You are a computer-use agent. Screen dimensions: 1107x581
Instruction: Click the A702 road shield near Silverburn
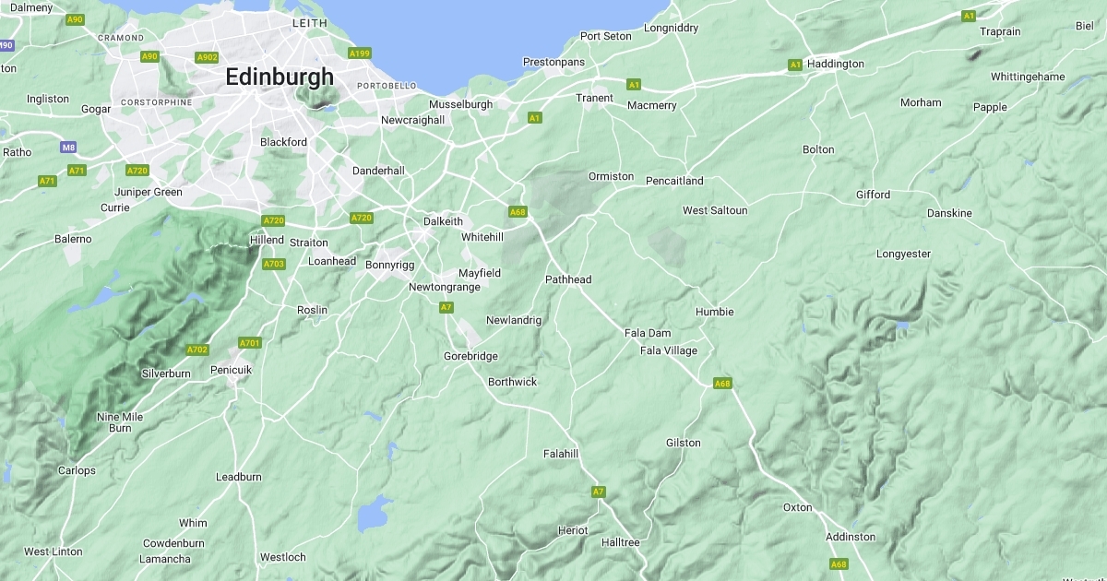[197, 350]
